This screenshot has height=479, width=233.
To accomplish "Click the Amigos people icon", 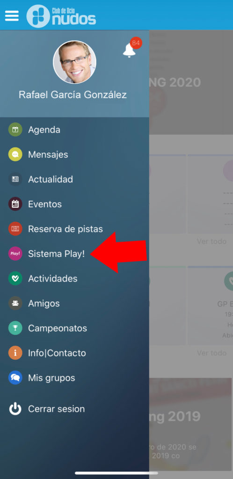I will coord(15,303).
